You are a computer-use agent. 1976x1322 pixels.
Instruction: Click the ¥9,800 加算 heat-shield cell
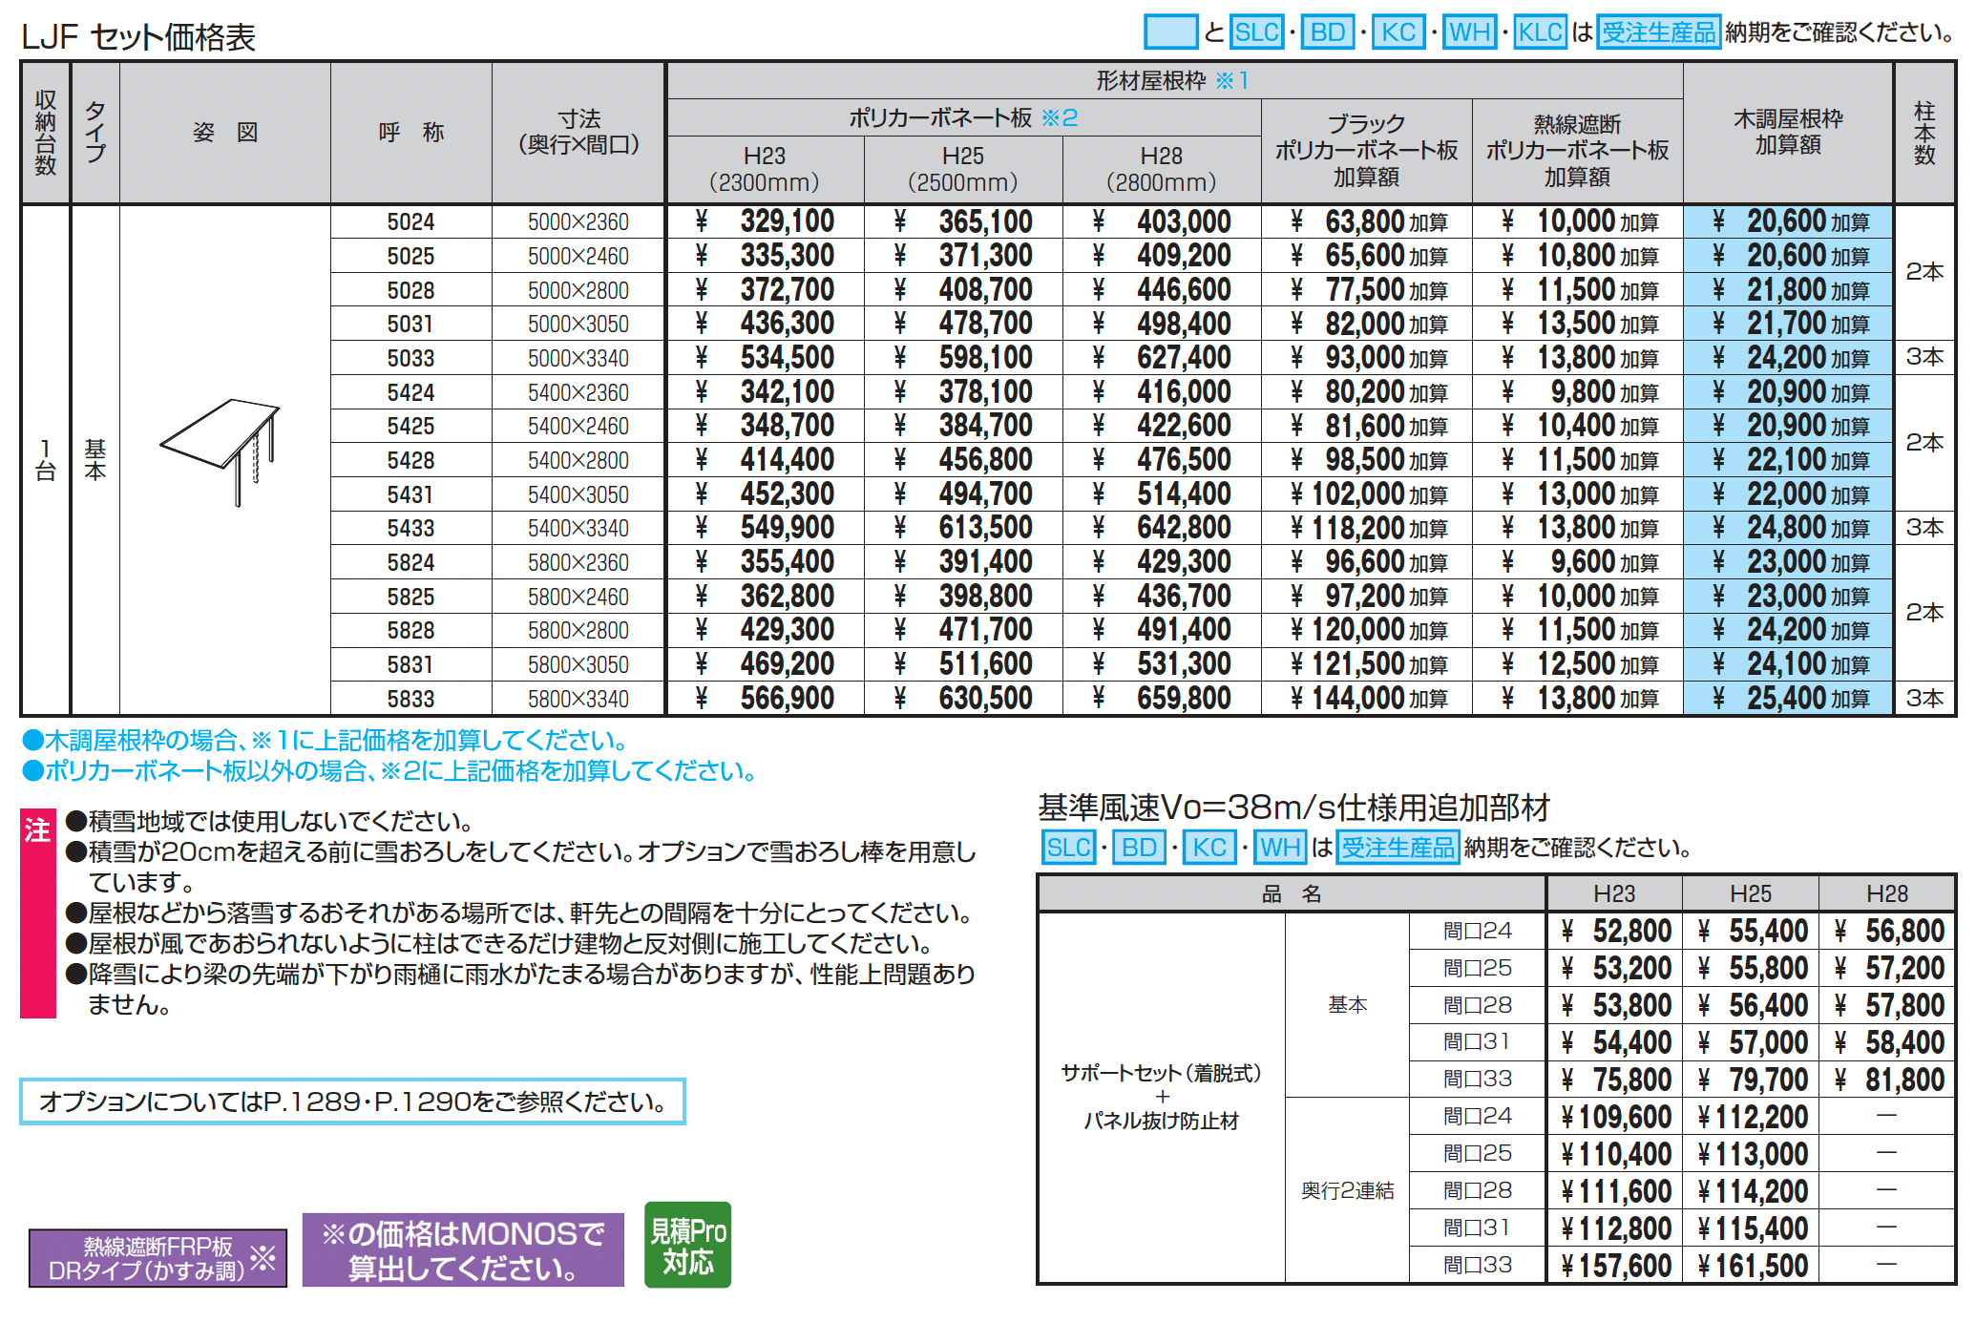(x=1580, y=391)
